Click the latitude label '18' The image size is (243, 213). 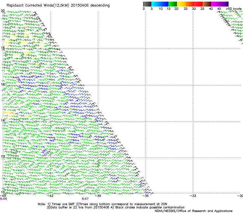[3, 48]
